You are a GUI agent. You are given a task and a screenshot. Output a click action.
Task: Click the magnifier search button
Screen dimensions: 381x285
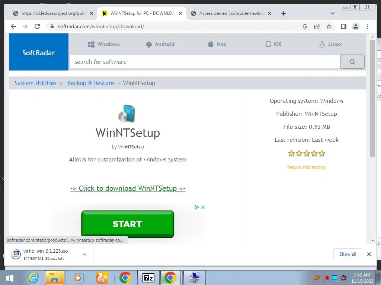point(352,62)
